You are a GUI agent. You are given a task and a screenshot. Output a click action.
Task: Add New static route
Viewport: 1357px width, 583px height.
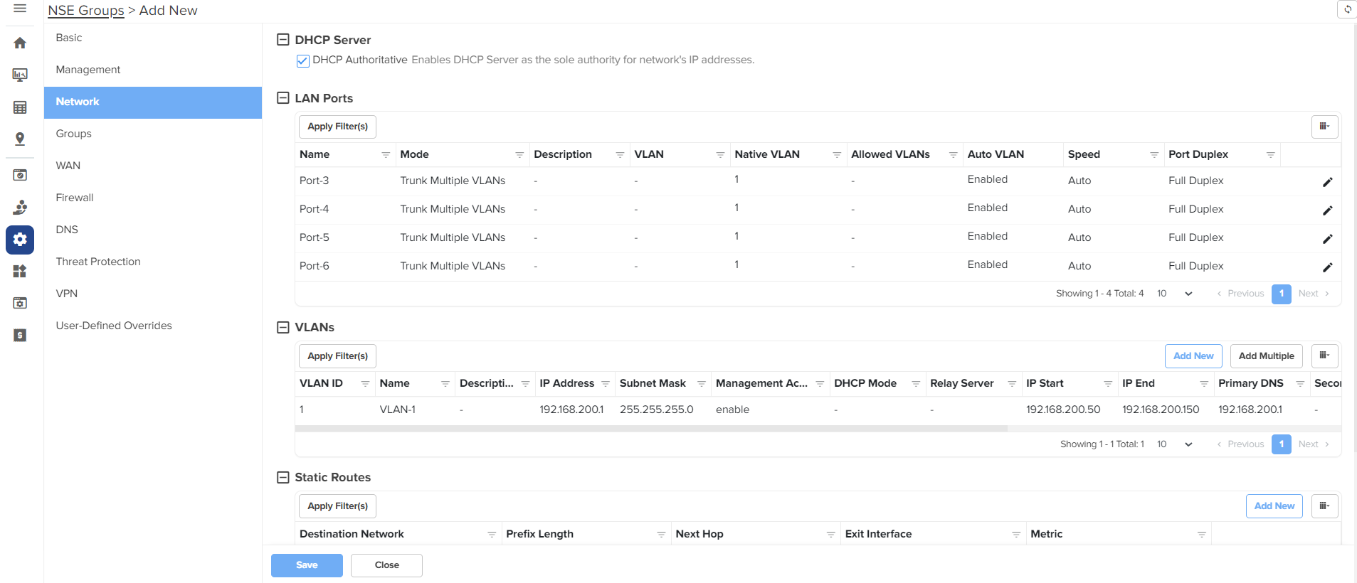tap(1274, 506)
